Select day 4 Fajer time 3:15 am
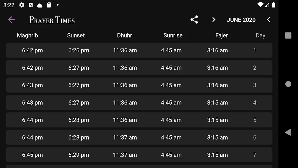Image resolution: width=298 pixels, height=168 pixels. pyautogui.click(x=218, y=103)
